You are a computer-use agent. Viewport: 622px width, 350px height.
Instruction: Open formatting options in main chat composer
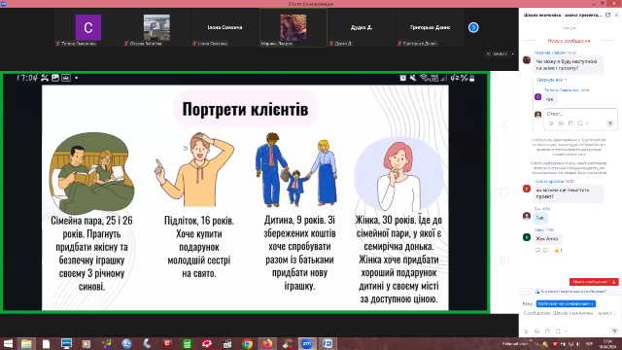(527, 331)
